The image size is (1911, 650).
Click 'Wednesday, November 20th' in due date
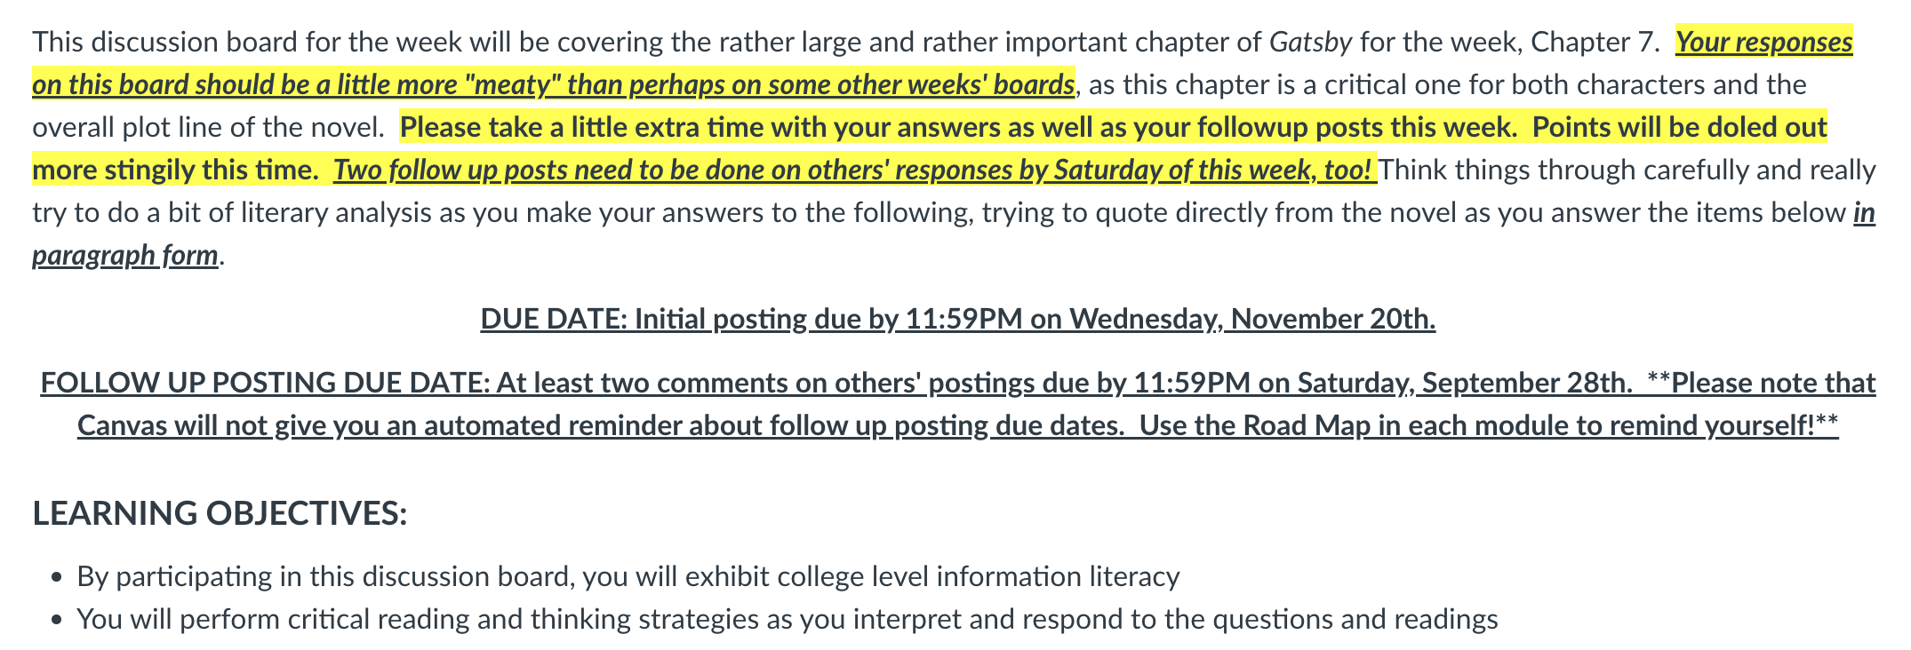(1253, 319)
